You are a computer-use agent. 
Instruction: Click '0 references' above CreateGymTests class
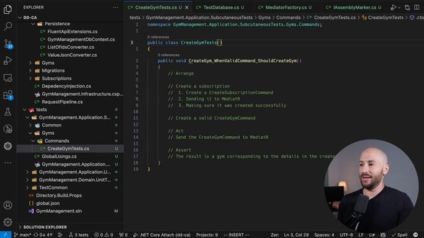point(158,37)
